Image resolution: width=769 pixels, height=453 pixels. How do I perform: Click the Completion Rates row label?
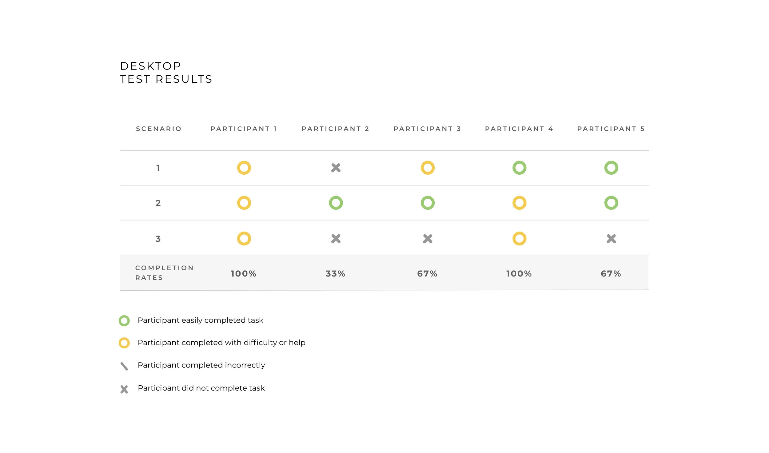click(x=165, y=272)
